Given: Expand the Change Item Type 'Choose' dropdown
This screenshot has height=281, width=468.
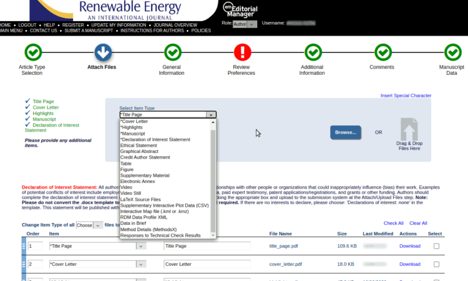Looking at the screenshot, I should [x=89, y=225].
